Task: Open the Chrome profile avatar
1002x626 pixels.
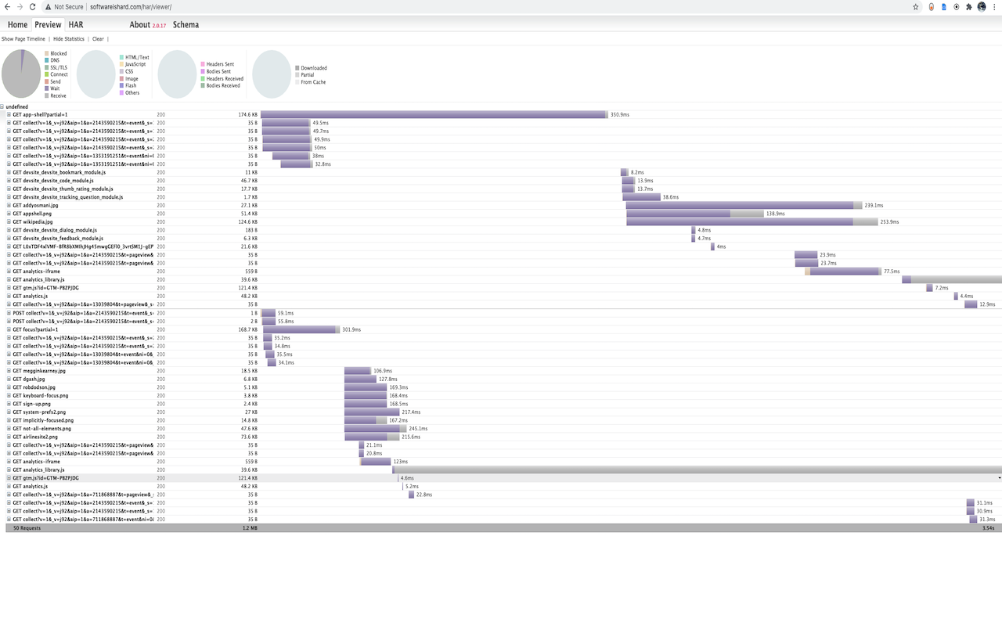Action: 982,7
